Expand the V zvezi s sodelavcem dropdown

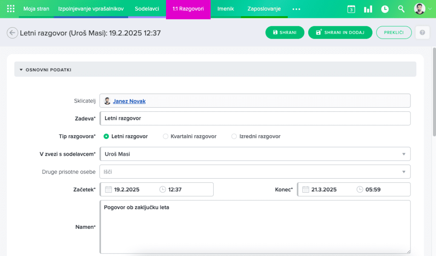[x=403, y=154]
